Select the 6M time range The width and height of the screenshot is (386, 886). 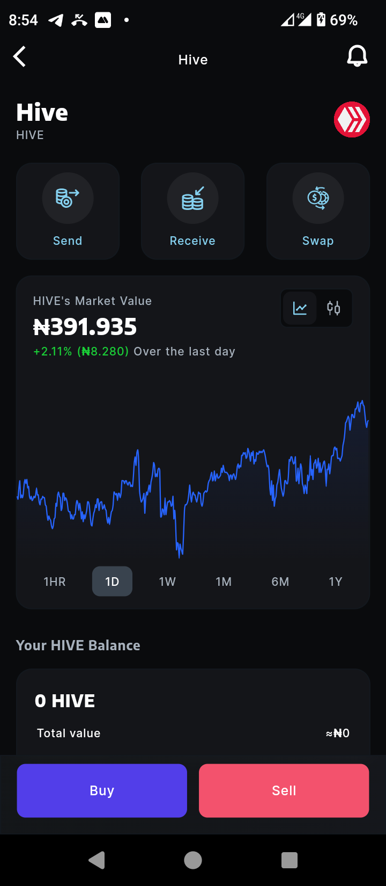280,582
